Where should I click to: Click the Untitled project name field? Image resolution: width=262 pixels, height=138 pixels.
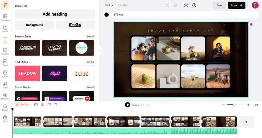coord(123,5)
